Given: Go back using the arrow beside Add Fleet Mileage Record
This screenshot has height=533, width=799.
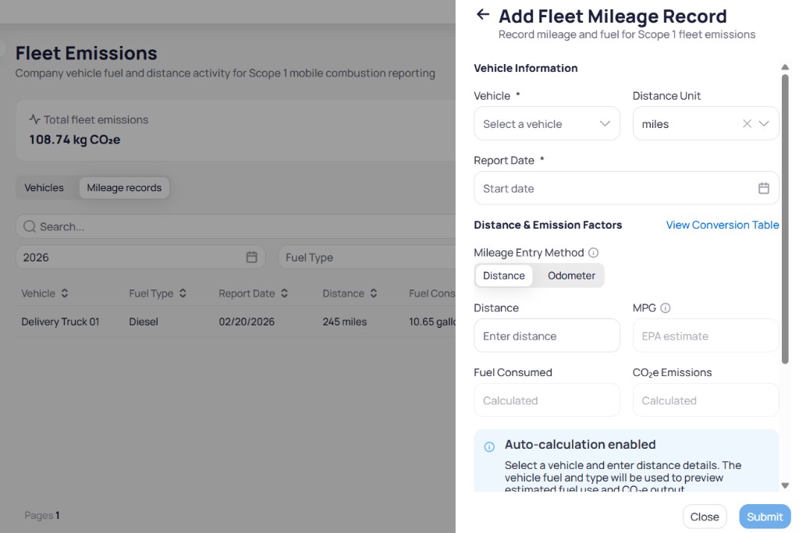Looking at the screenshot, I should tap(482, 14).
